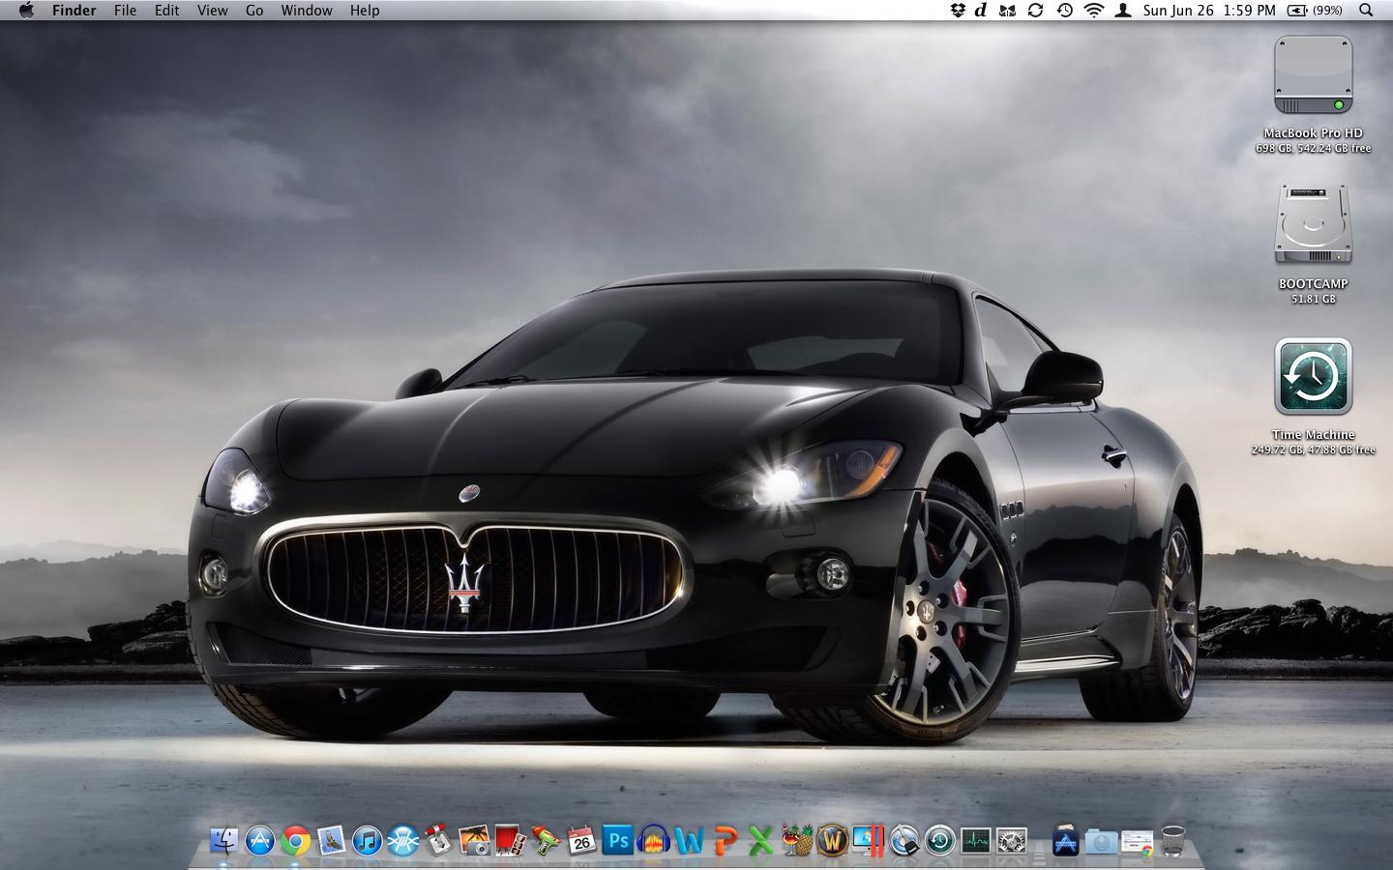
Task: Open System Preferences gear icon
Action: (1012, 840)
